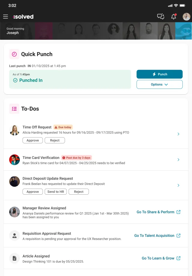
Task: Expand the Time Off Request details chevron
Action: coord(178,134)
